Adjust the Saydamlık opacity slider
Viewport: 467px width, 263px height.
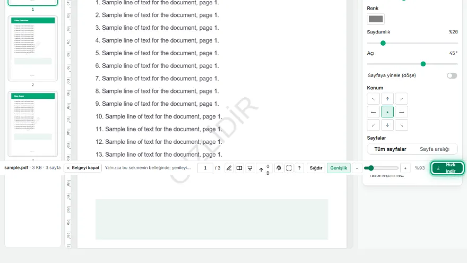tap(412, 43)
